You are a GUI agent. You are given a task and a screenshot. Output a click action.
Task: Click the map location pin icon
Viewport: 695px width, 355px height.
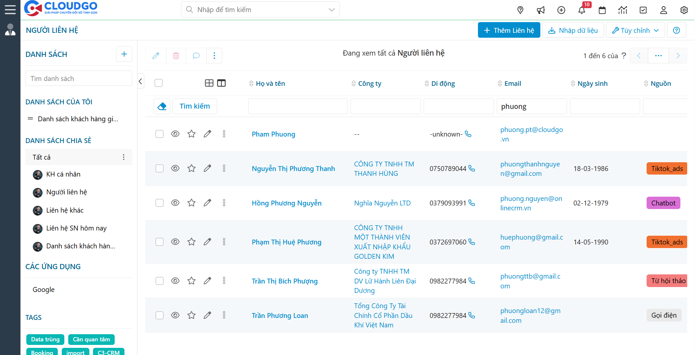(x=520, y=10)
